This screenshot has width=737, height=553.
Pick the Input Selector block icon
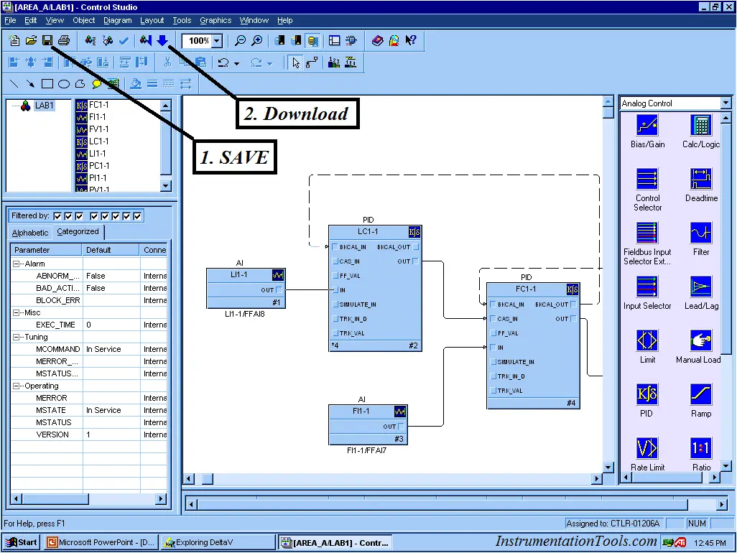647,287
